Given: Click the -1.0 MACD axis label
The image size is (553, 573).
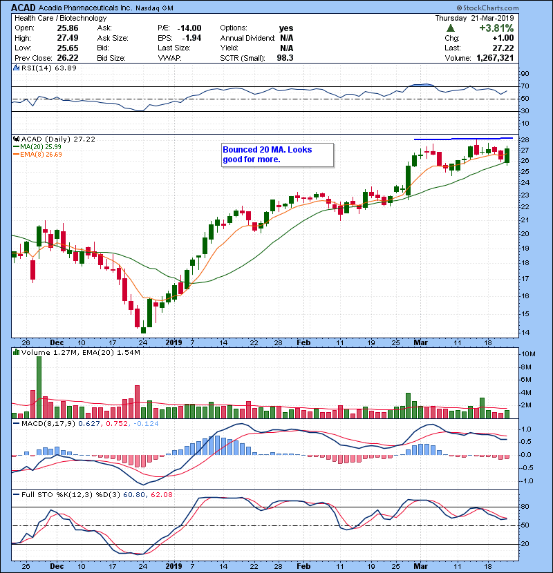Looking at the screenshot, I should point(526,481).
